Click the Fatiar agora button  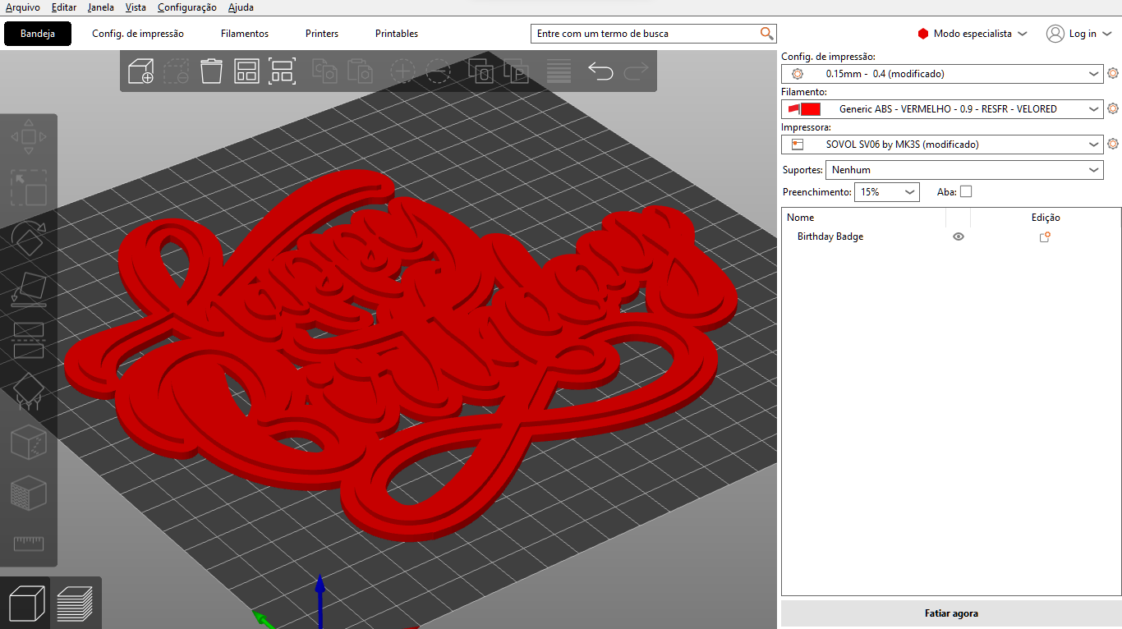click(x=951, y=613)
